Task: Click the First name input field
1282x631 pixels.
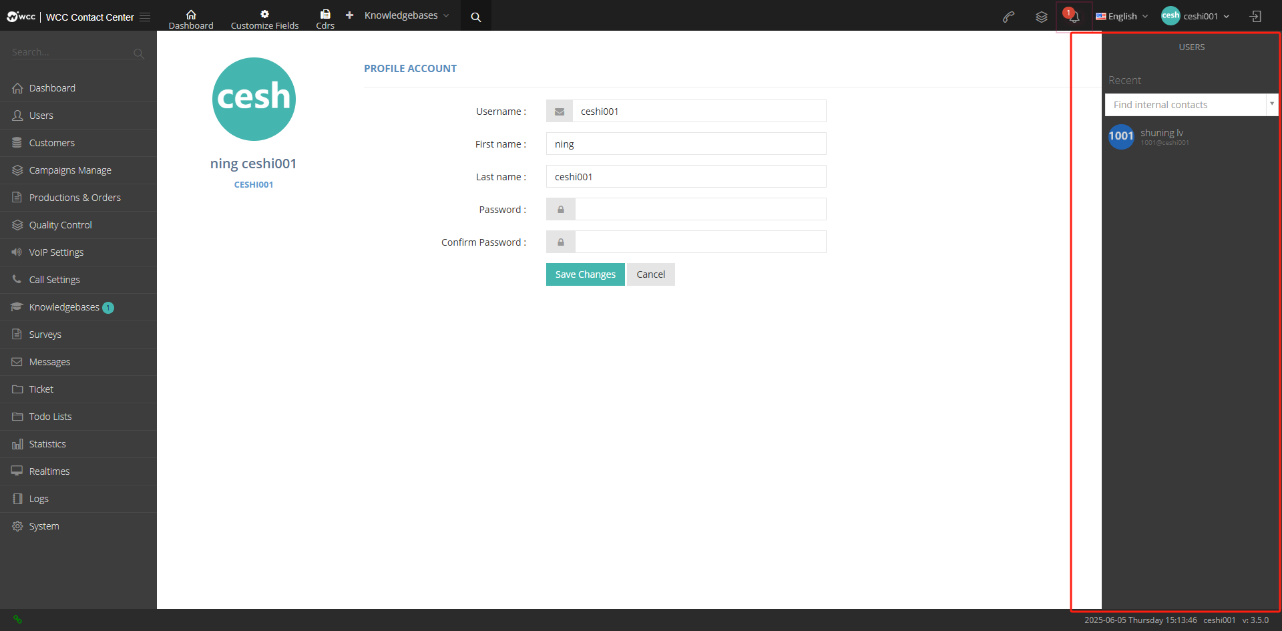Action: tap(686, 144)
